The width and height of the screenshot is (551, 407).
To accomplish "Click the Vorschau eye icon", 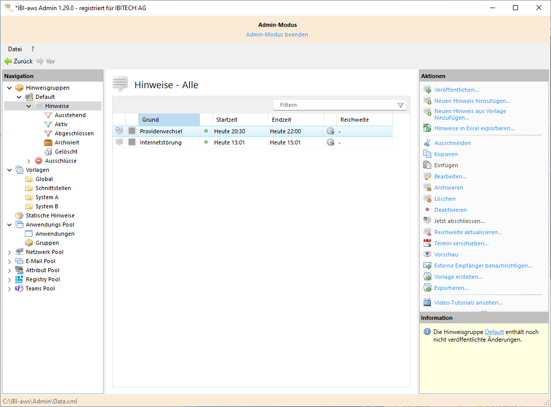I will pyautogui.click(x=427, y=254).
